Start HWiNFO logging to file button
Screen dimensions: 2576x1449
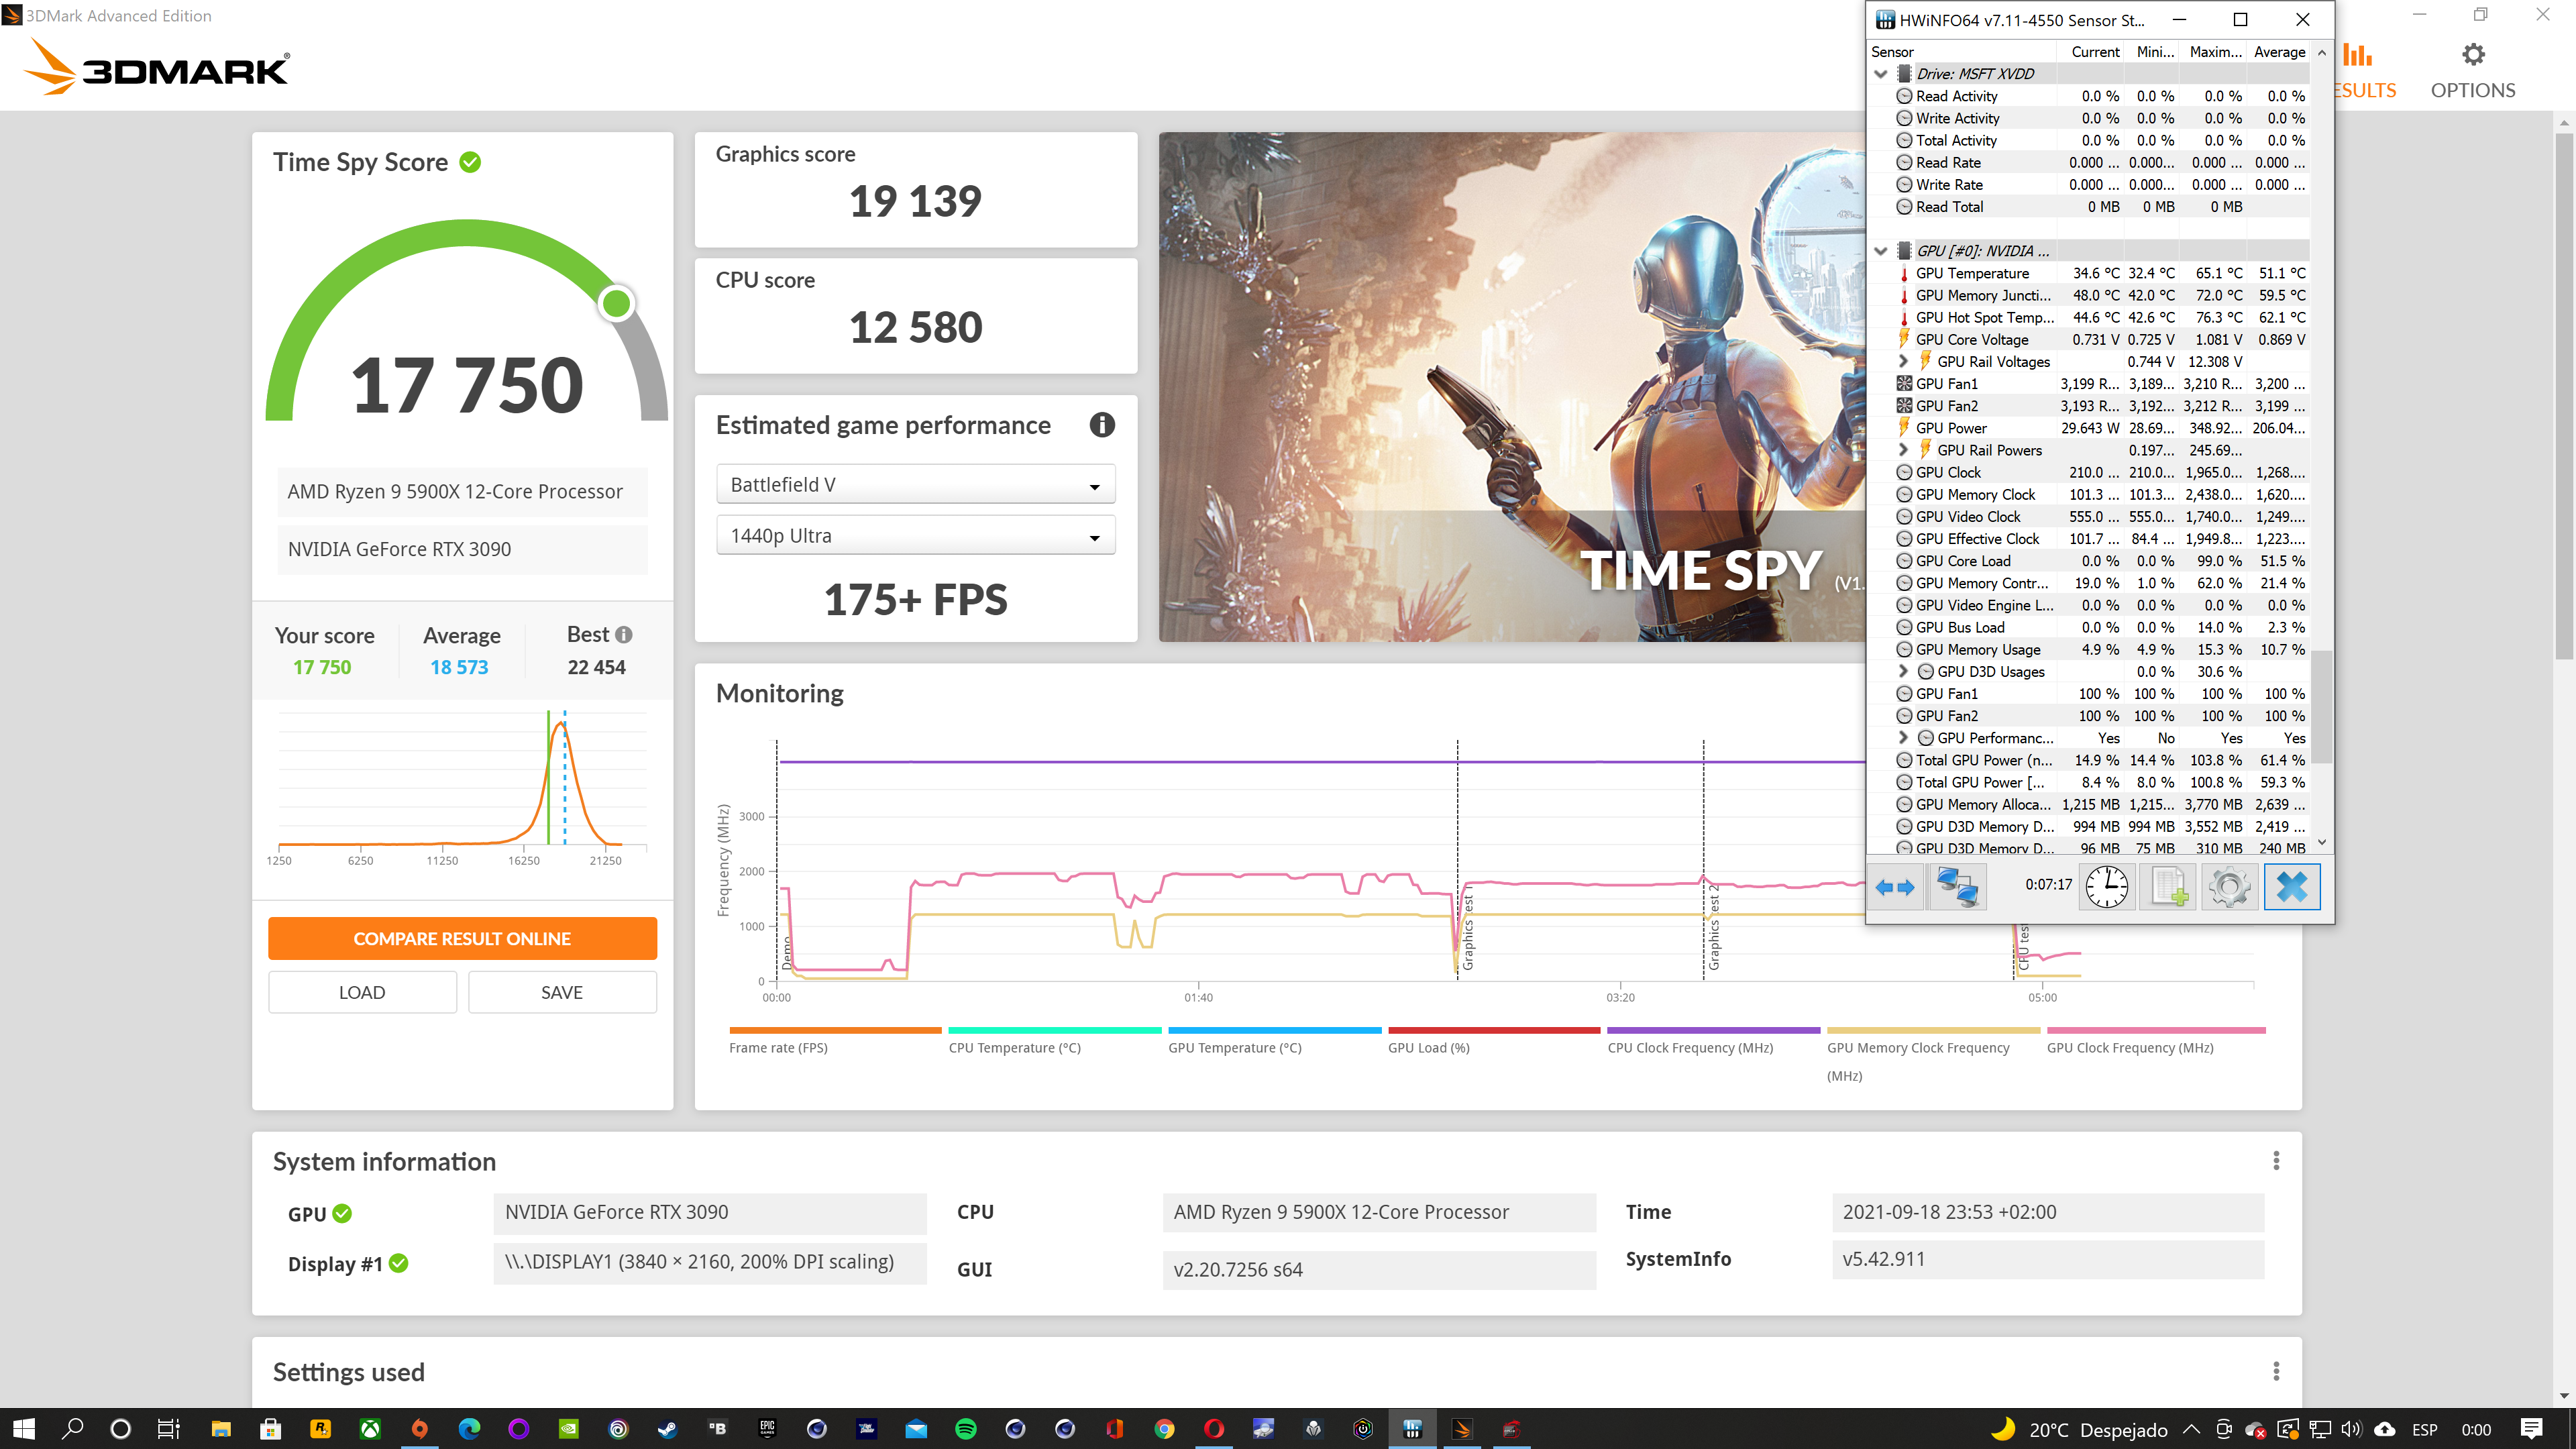pyautogui.click(x=2168, y=887)
